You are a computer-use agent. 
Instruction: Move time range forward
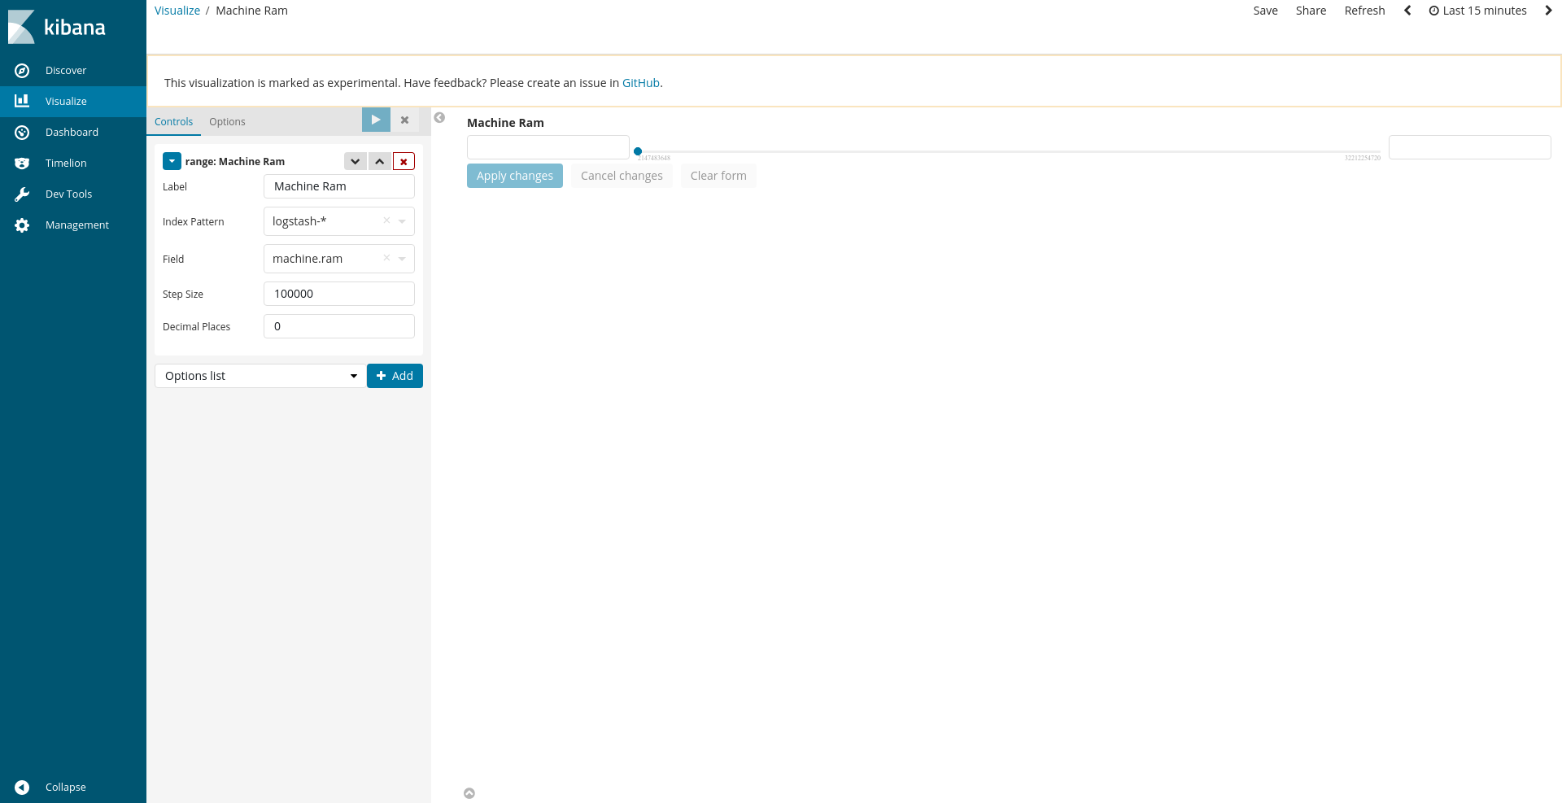1548,11
